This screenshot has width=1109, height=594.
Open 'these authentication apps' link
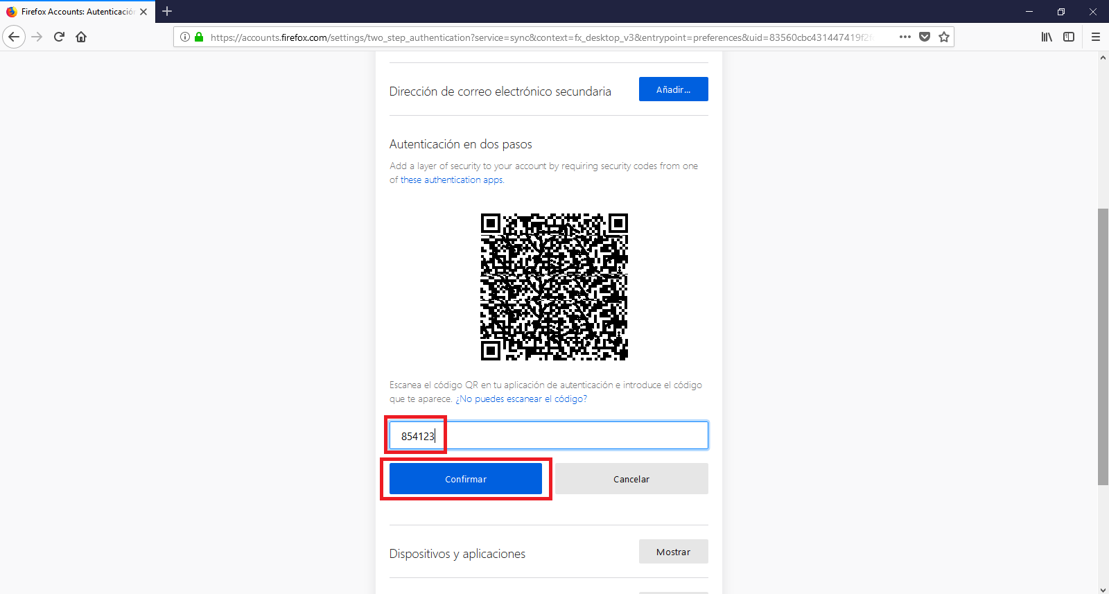[x=451, y=180]
